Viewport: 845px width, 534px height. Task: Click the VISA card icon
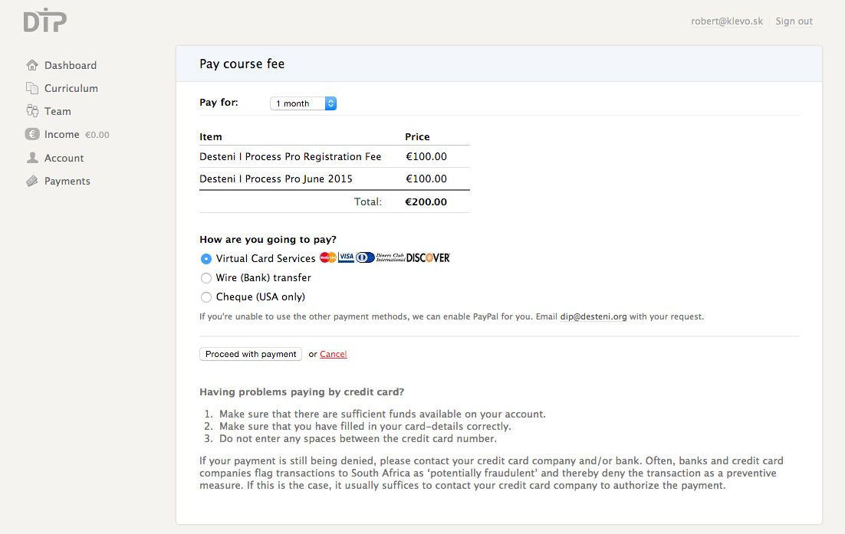coord(345,257)
